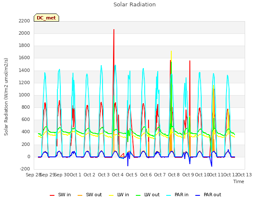Viewport: 270px width, 203px height.
Task: Click the Oct 1 x-axis date label
Action: [x=76, y=175]
